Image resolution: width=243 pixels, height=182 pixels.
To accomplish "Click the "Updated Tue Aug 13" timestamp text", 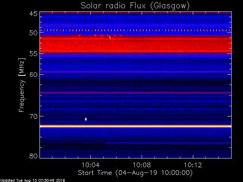I will [x=32, y=180].
